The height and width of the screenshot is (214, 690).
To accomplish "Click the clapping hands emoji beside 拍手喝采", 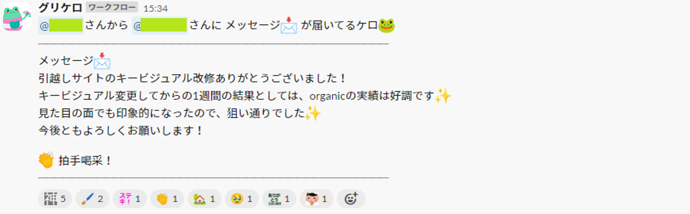I will [46, 160].
